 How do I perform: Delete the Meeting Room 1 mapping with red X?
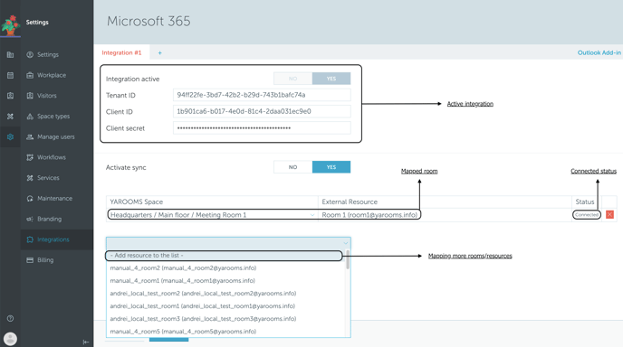[x=610, y=214]
